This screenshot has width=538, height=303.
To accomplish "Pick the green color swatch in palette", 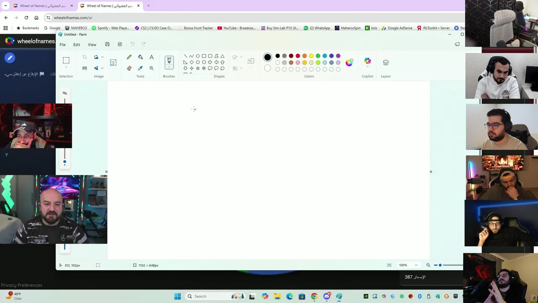I will click(x=318, y=56).
